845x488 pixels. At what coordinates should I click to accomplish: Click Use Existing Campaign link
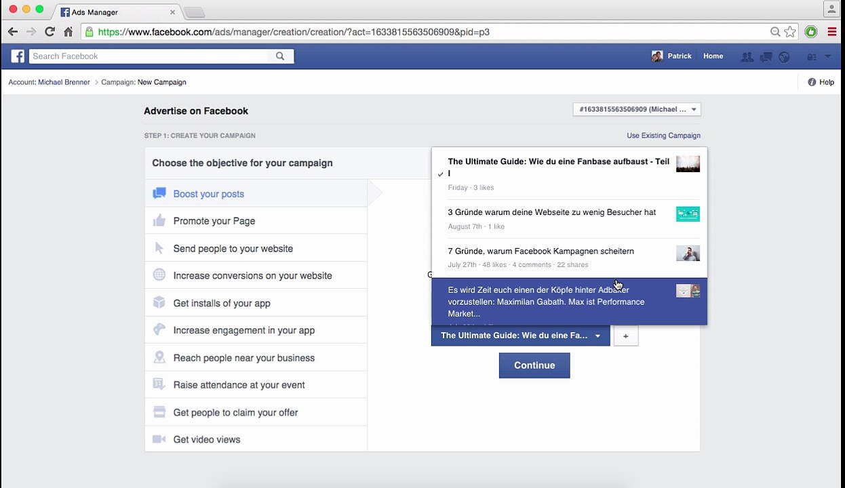point(663,136)
